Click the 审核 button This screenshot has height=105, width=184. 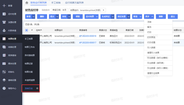[x=64, y=17]
